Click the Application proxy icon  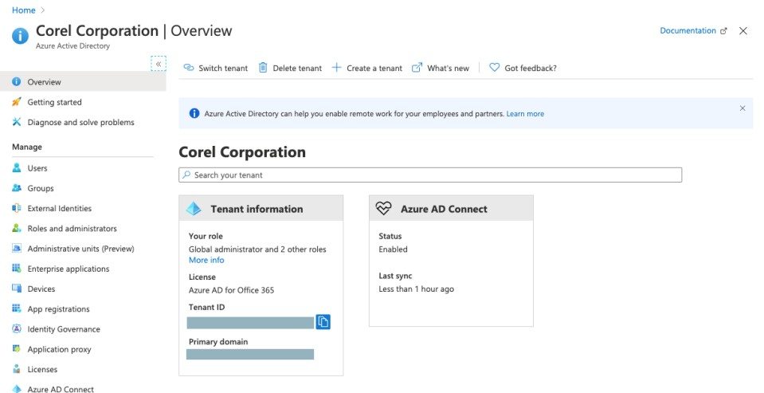pos(17,348)
